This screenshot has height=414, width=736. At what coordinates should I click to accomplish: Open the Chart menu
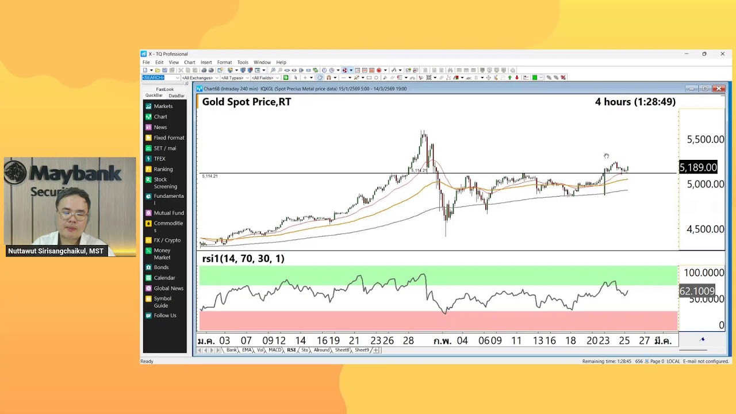click(189, 62)
